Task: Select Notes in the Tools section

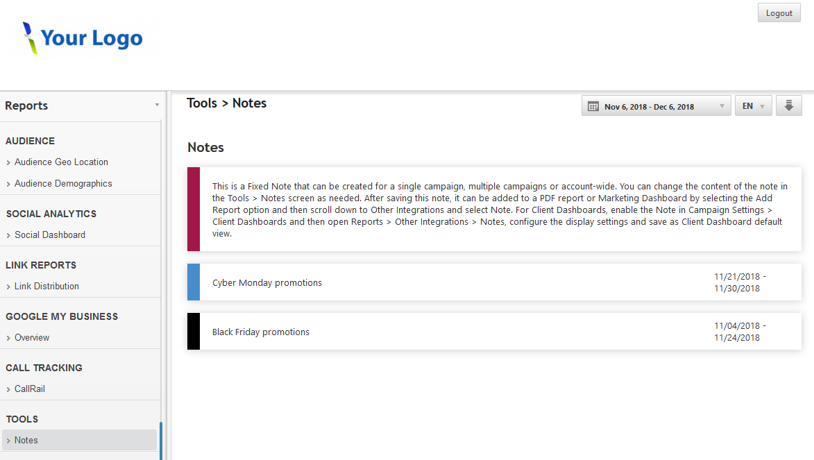Action: point(26,441)
